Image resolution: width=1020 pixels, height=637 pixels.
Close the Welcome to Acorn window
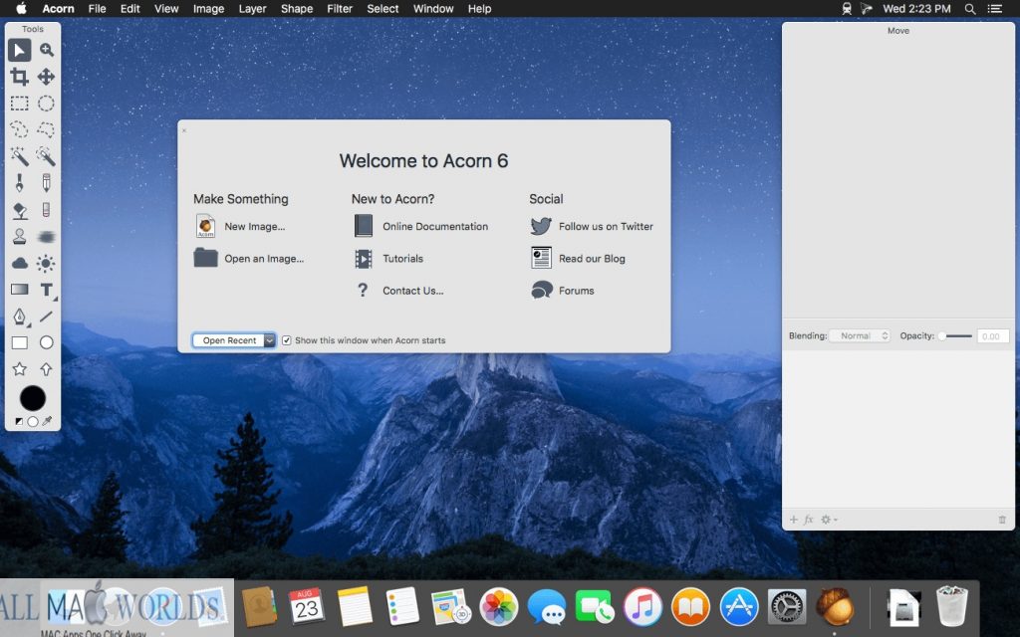pyautogui.click(x=184, y=130)
